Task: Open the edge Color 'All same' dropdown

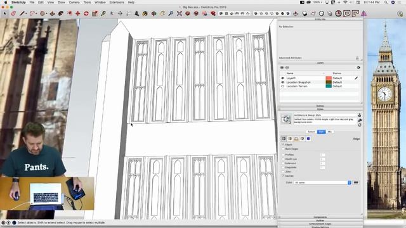Action: (322, 182)
